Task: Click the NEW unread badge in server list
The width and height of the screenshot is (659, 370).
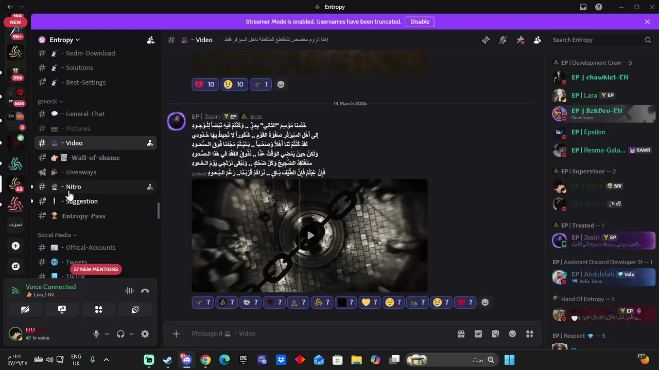Action: 15,22
